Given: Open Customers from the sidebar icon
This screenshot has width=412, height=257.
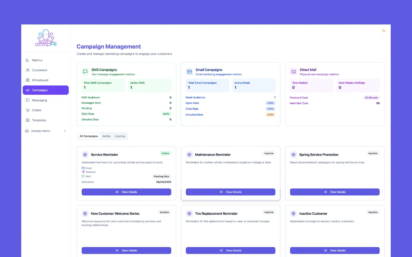Looking at the screenshot, I should pos(28,70).
